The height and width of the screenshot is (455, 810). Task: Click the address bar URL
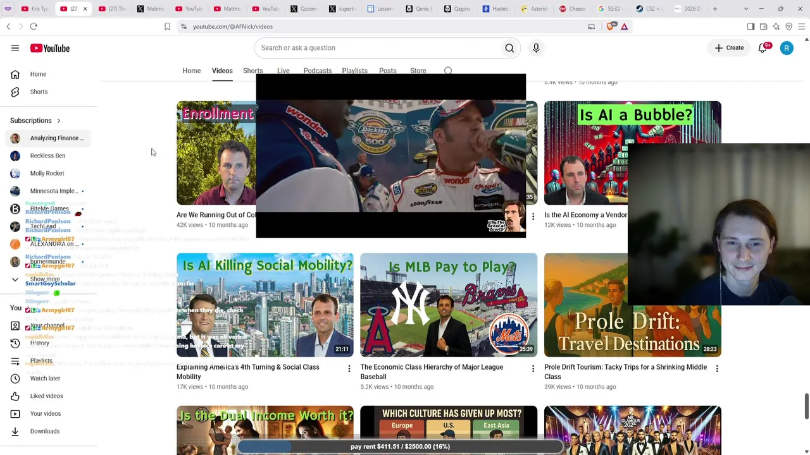tap(233, 27)
